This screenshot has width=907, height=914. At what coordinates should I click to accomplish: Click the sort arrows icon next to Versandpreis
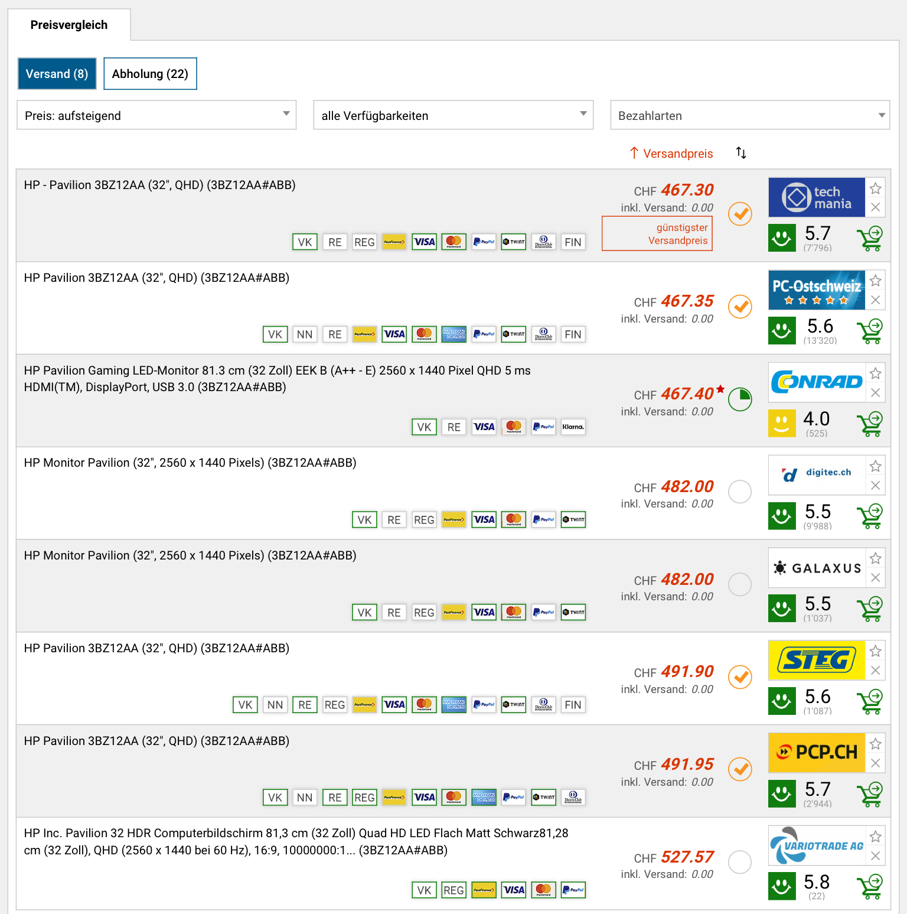tap(741, 154)
